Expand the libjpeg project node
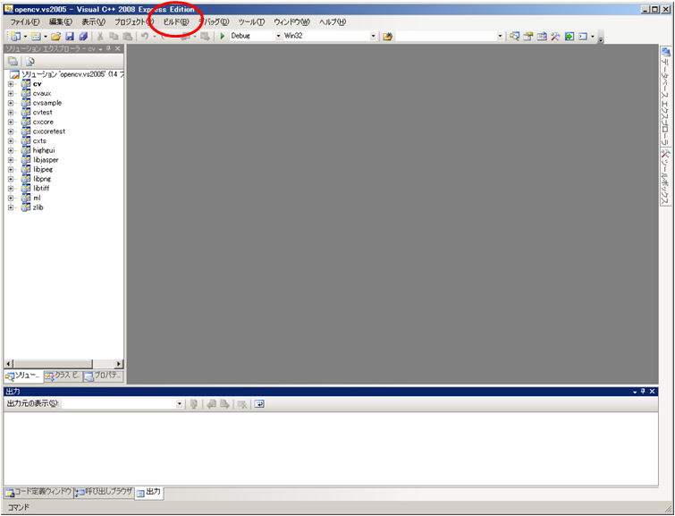 [x=11, y=169]
